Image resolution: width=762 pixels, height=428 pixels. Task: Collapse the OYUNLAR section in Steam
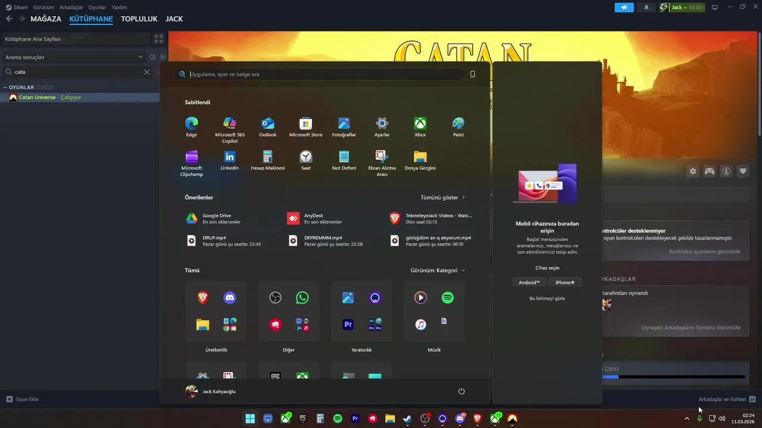coord(5,87)
